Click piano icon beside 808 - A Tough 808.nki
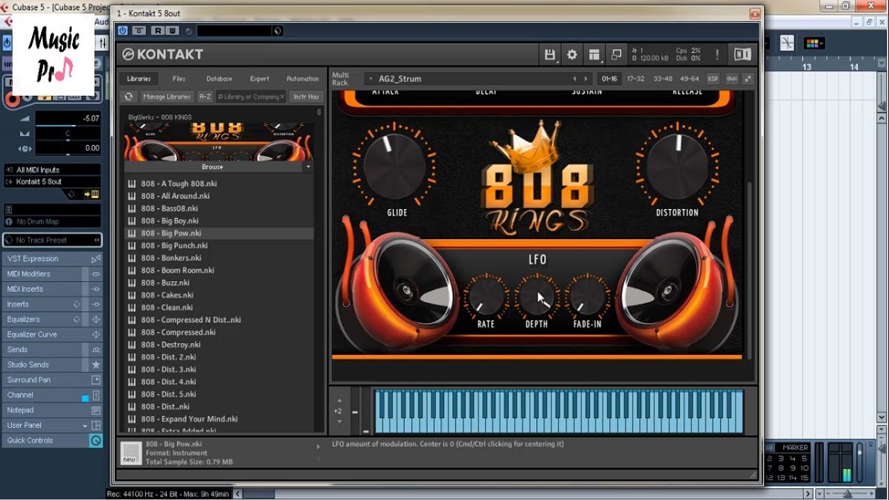 pyautogui.click(x=132, y=184)
